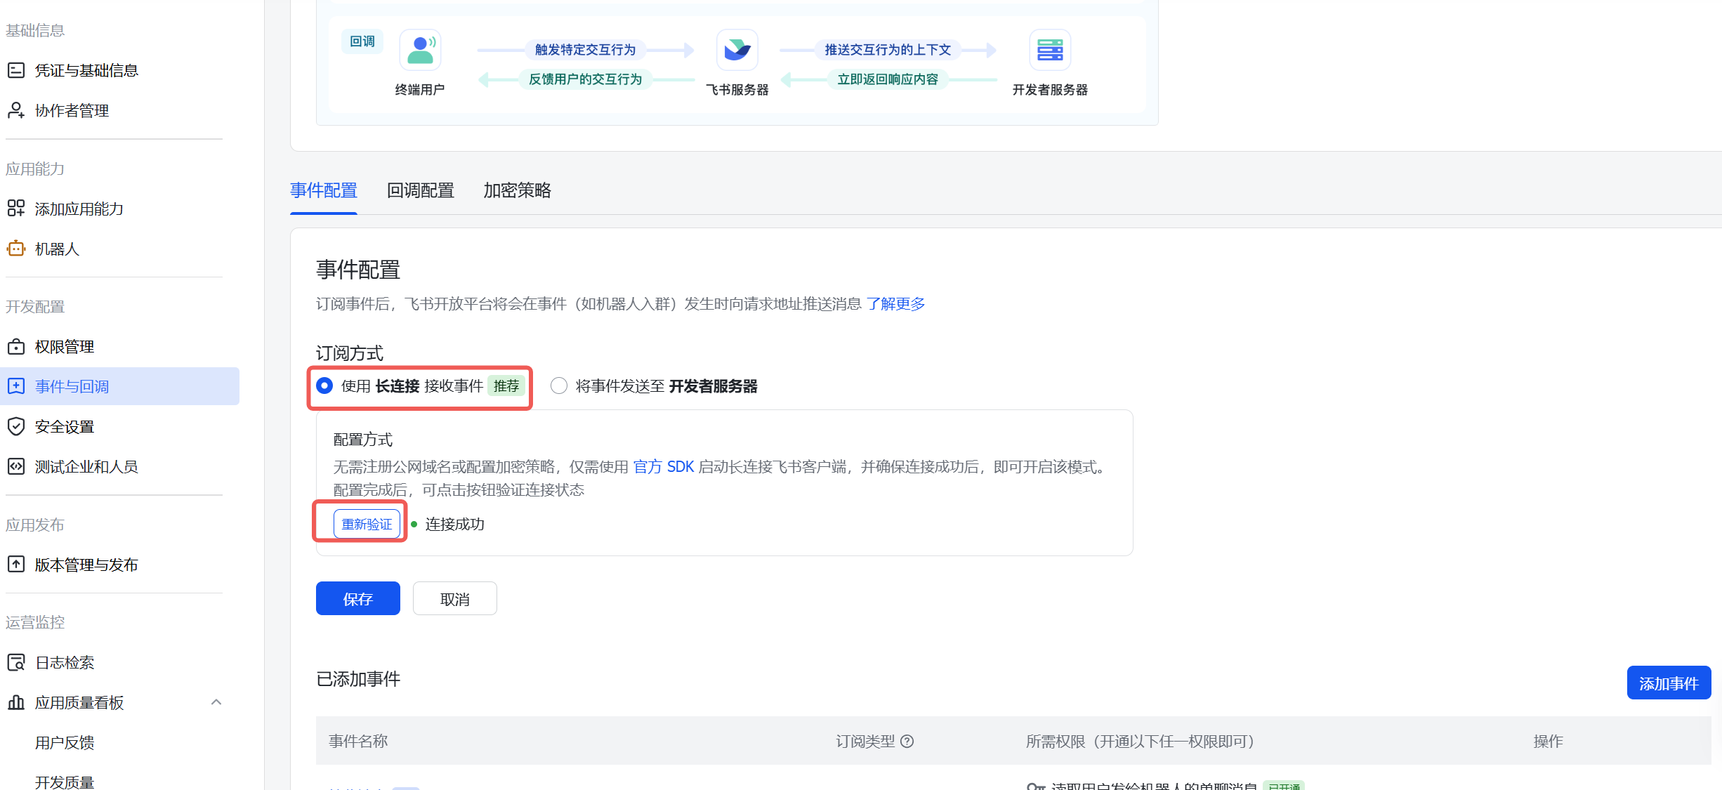1722x790 pixels.
Task: Switch to the 回调配置 tab
Action: (x=421, y=190)
